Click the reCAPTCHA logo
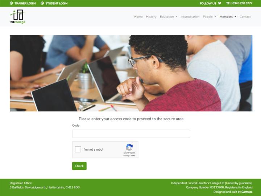 [x=129, y=147]
